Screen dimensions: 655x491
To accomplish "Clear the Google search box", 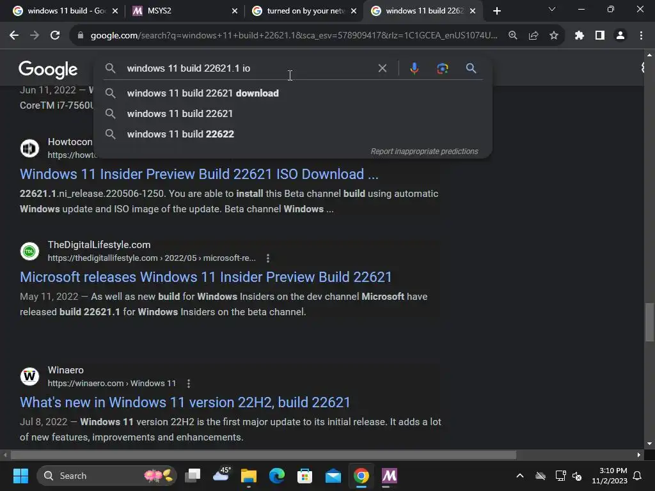I will tap(383, 68).
